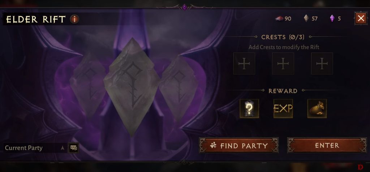Close the Elder Rift window
This screenshot has width=370, height=172.
(361, 18)
